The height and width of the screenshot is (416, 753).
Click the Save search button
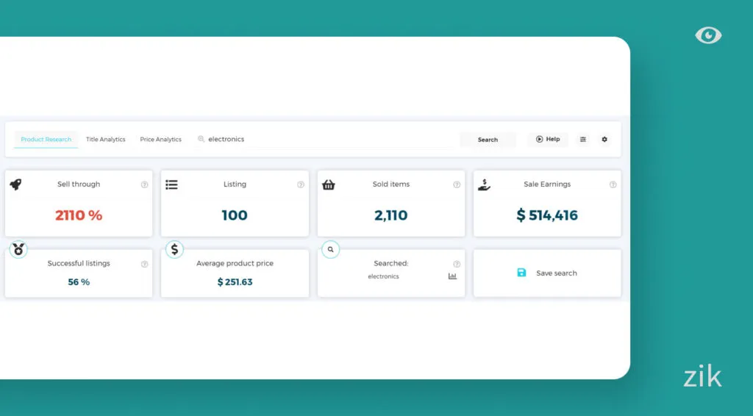pos(547,273)
